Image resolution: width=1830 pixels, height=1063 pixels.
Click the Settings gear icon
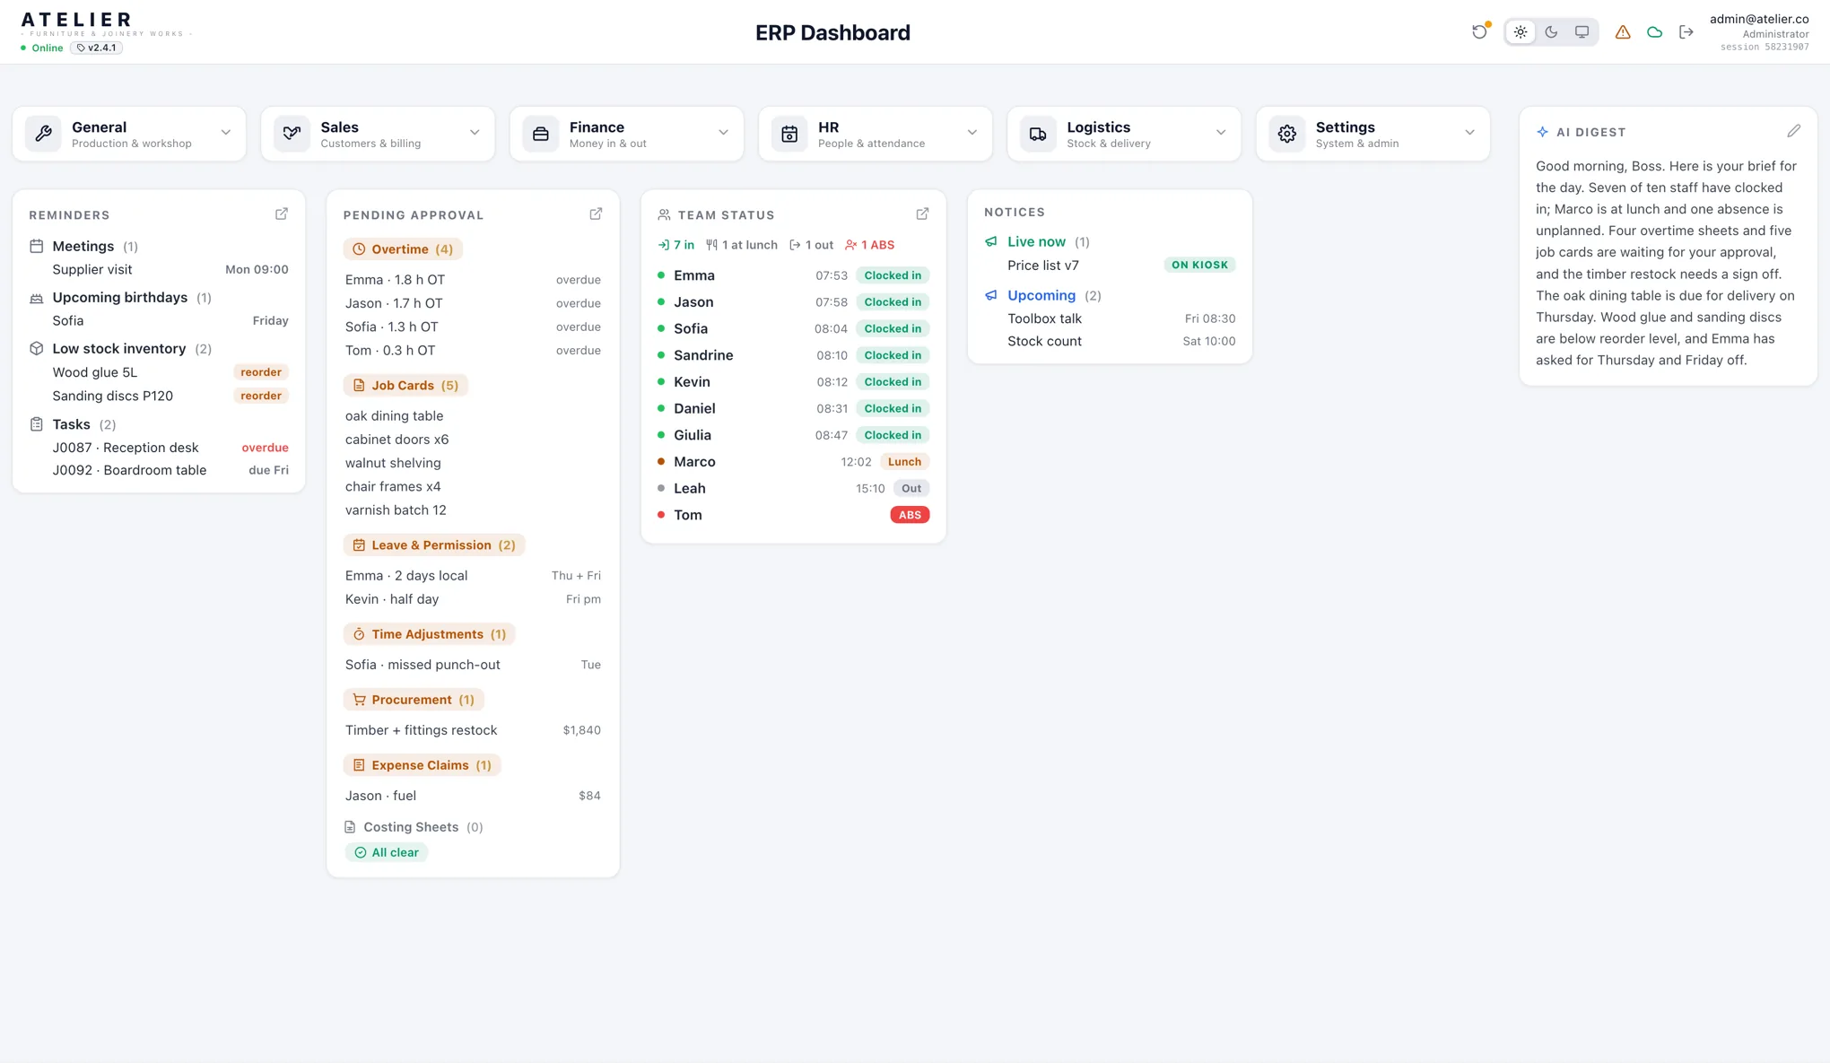pos(1287,134)
